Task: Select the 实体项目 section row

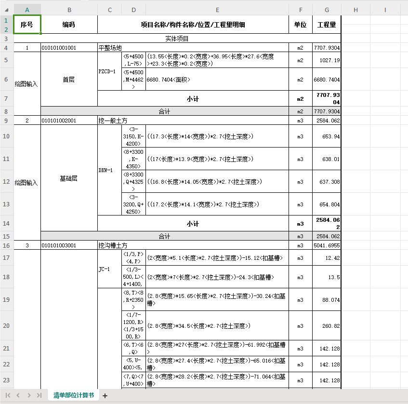Action: pos(177,38)
